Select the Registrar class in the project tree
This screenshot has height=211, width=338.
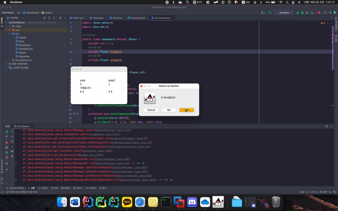[x=25, y=56]
